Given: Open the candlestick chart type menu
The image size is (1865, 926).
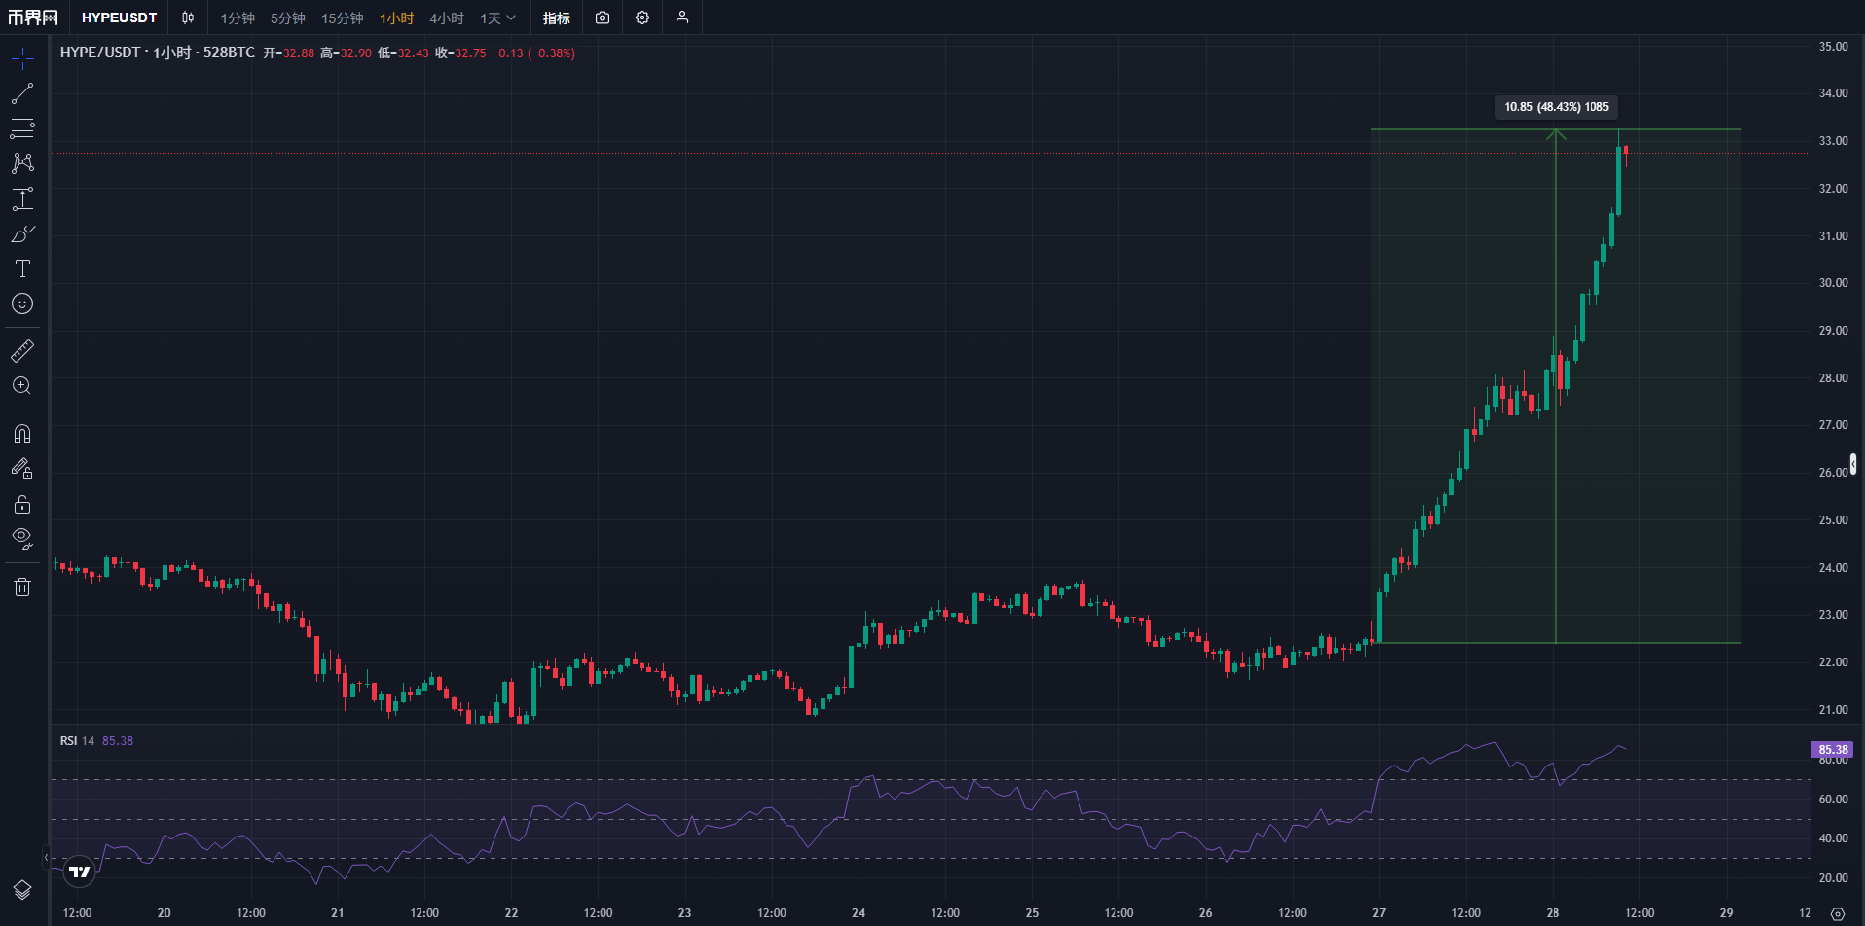Looking at the screenshot, I should [x=188, y=18].
